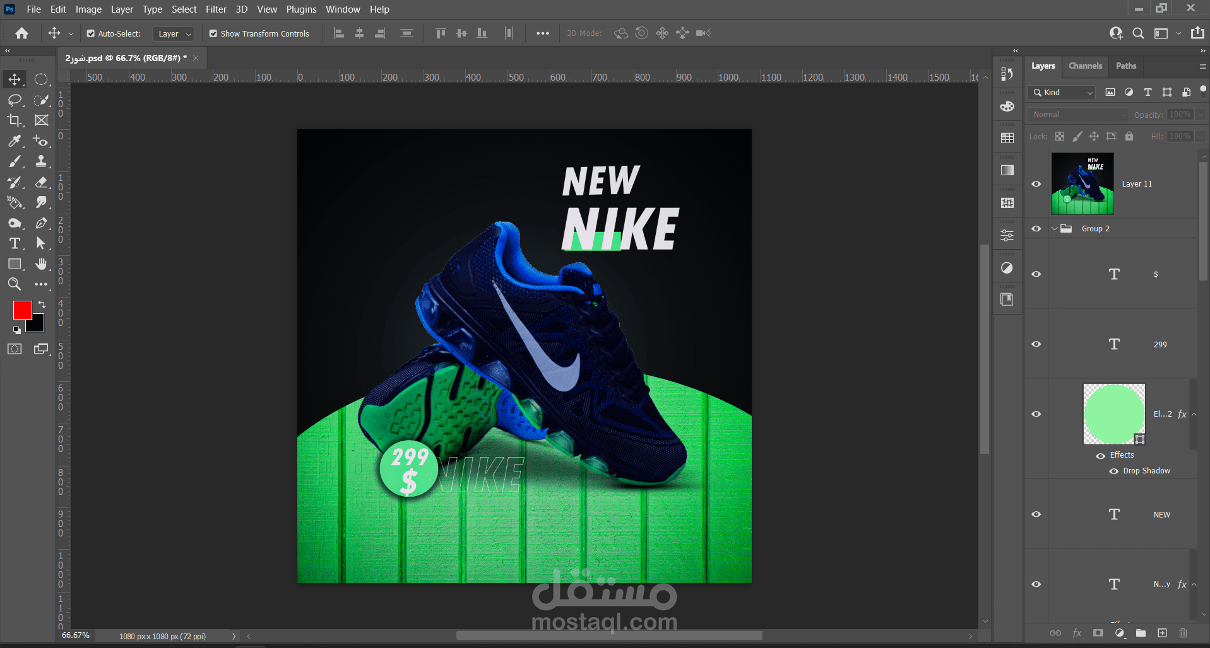Select the Eraser tool
Viewport: 1210px width, 648px height.
[x=41, y=182]
